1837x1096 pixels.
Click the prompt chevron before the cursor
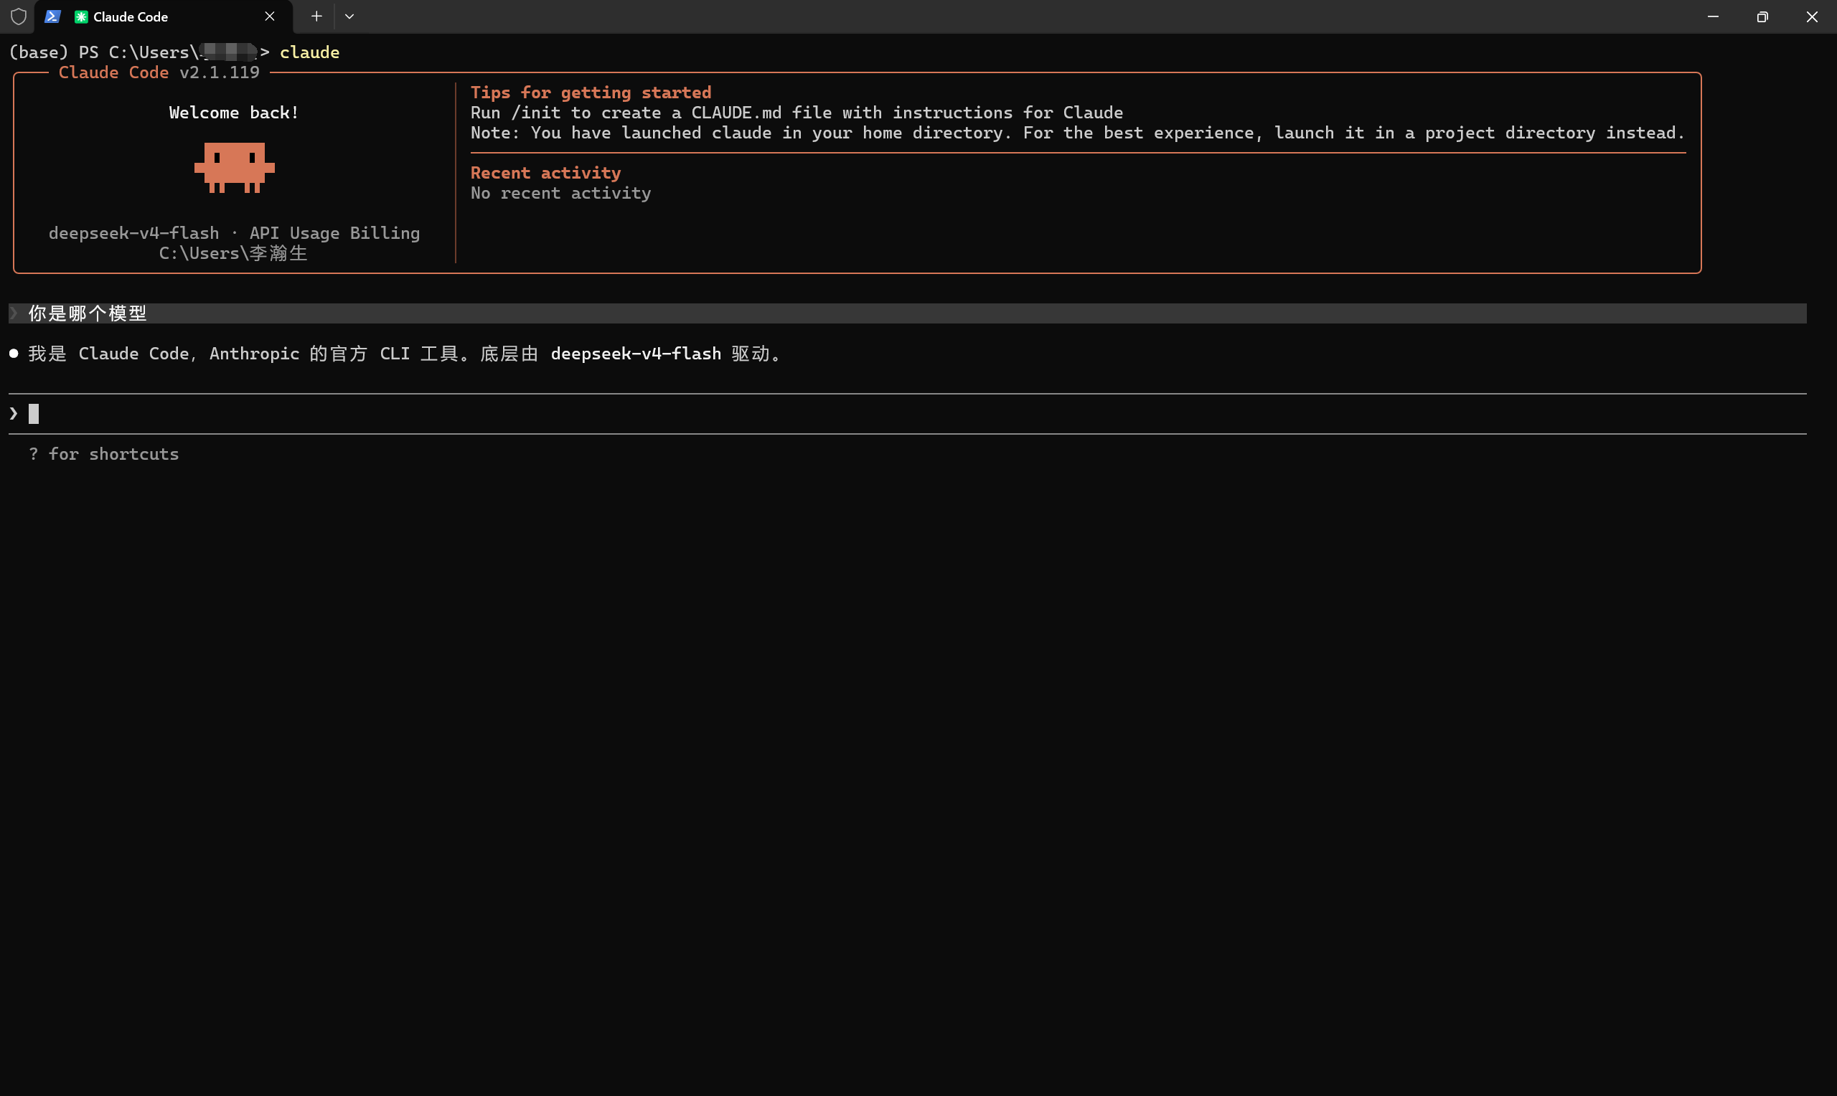pyautogui.click(x=14, y=414)
